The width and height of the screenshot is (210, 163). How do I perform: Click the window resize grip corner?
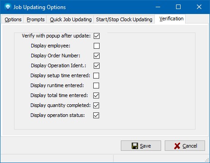(207, 160)
